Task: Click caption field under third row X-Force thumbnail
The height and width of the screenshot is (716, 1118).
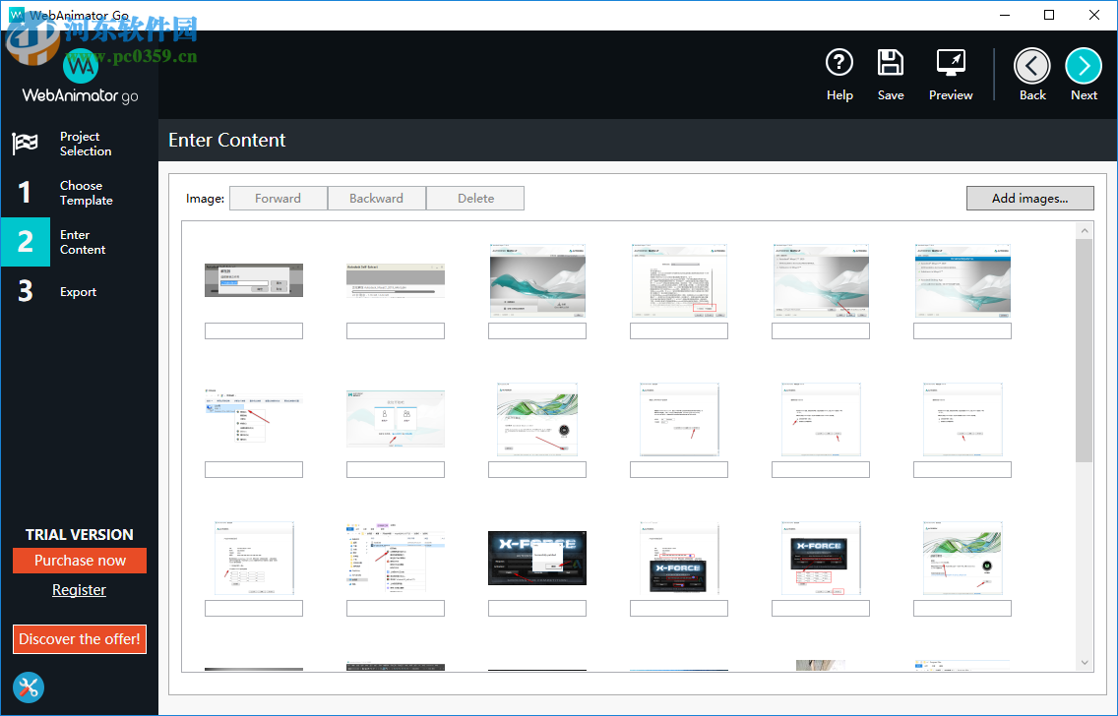Action: (537, 608)
